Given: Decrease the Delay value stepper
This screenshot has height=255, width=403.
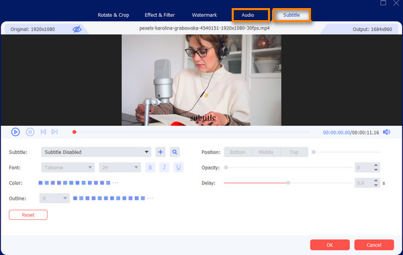Looking at the screenshot, I should click(376, 186).
